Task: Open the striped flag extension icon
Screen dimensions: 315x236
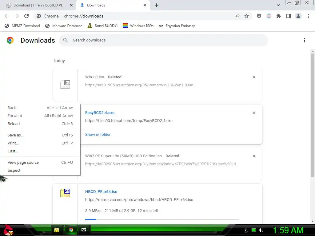Action: 269,16
